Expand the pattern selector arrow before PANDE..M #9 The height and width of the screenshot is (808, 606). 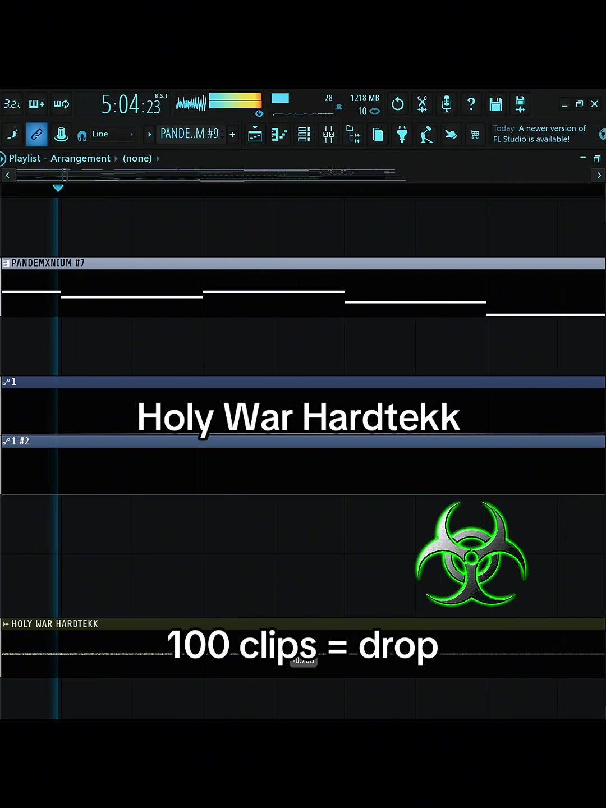(x=149, y=135)
